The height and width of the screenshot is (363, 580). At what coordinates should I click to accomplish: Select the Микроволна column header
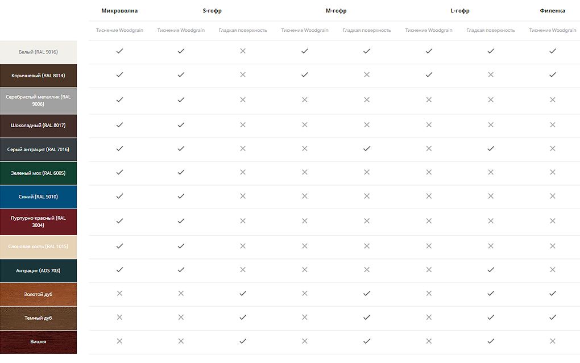(119, 11)
